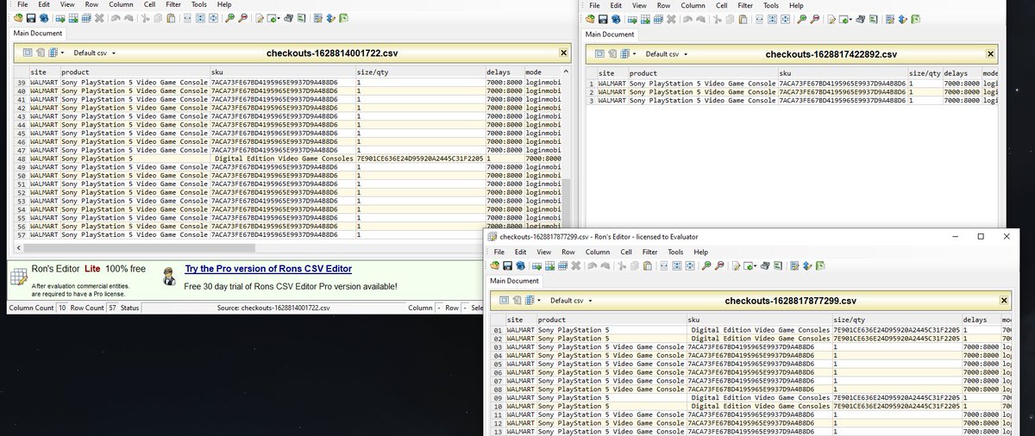Screen dimensions: 1035x436
Task: Click the scroll-up arrow of the checkouts-1628814001722 table
Action: 567,72
